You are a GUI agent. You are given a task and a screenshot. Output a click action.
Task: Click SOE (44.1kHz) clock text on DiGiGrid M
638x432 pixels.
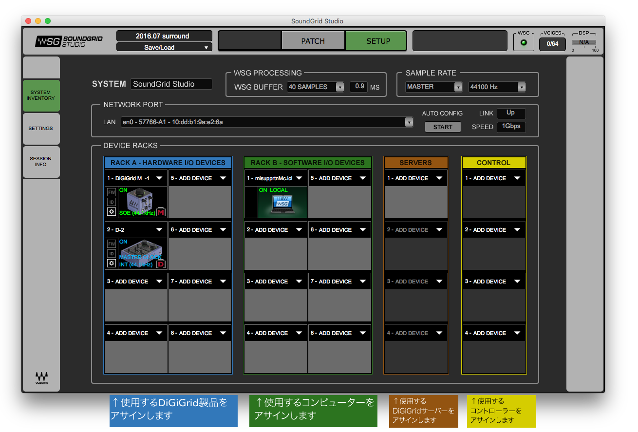137,213
